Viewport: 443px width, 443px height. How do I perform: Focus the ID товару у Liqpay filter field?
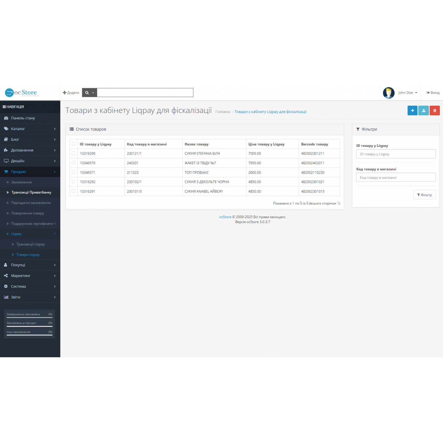(396, 154)
